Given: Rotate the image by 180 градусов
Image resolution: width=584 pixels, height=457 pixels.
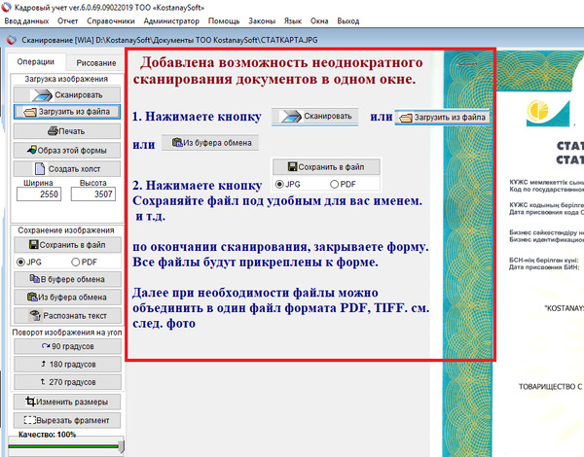Looking at the screenshot, I should point(66,365).
